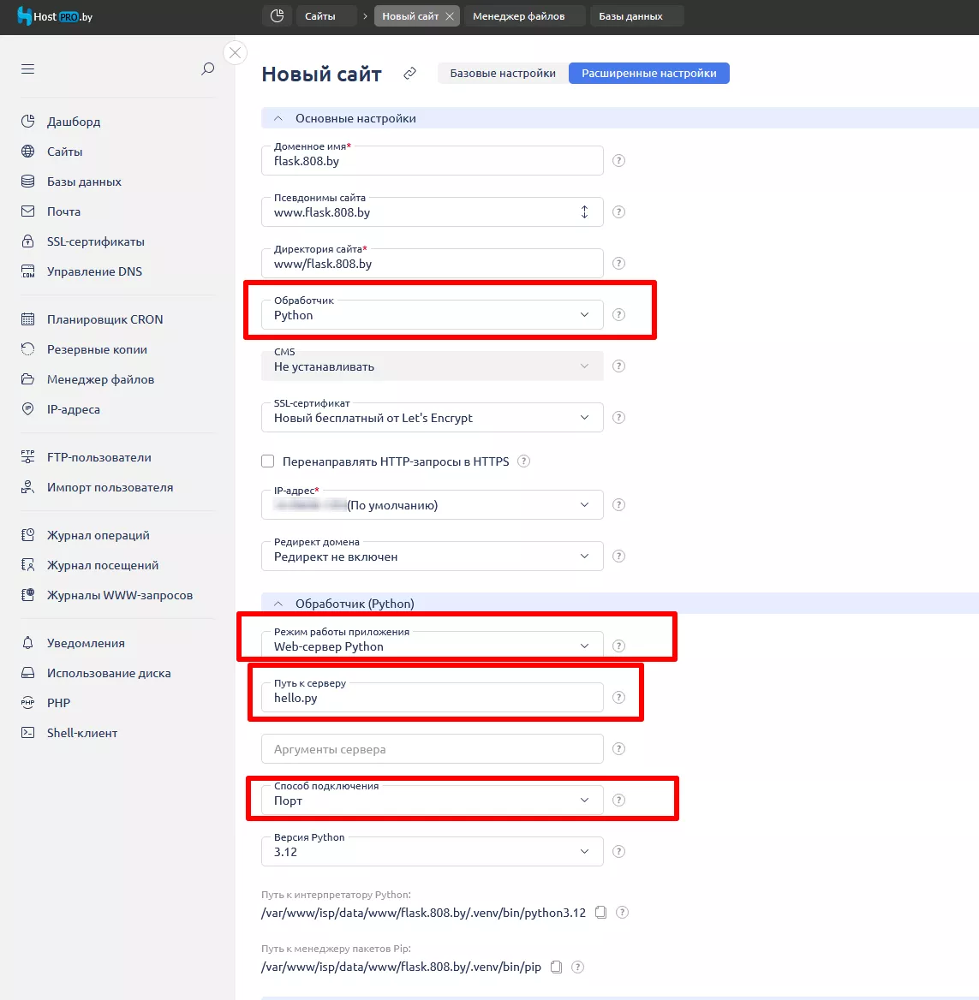Click the Журнал операций icon

tap(27, 534)
